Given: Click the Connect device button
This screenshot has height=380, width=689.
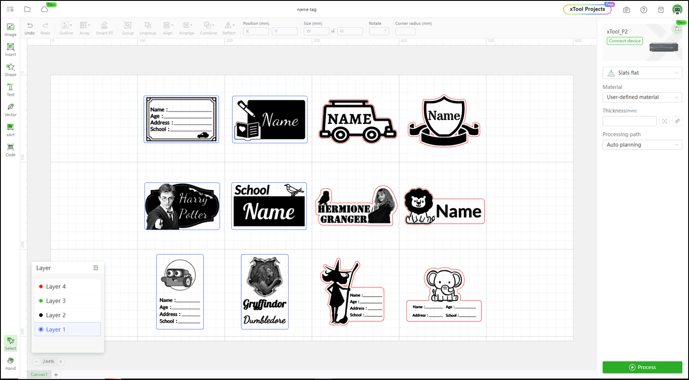Looking at the screenshot, I should click(x=624, y=41).
